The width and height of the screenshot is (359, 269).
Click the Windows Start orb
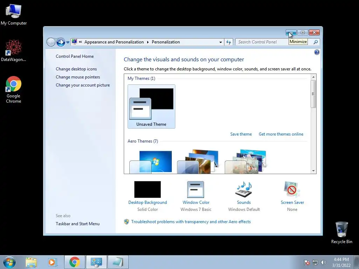click(x=9, y=262)
